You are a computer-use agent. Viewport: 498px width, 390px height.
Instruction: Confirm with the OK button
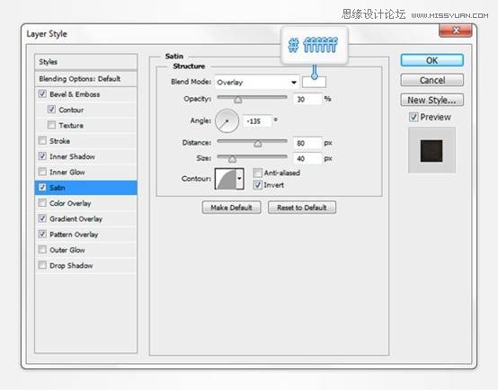pyautogui.click(x=432, y=60)
